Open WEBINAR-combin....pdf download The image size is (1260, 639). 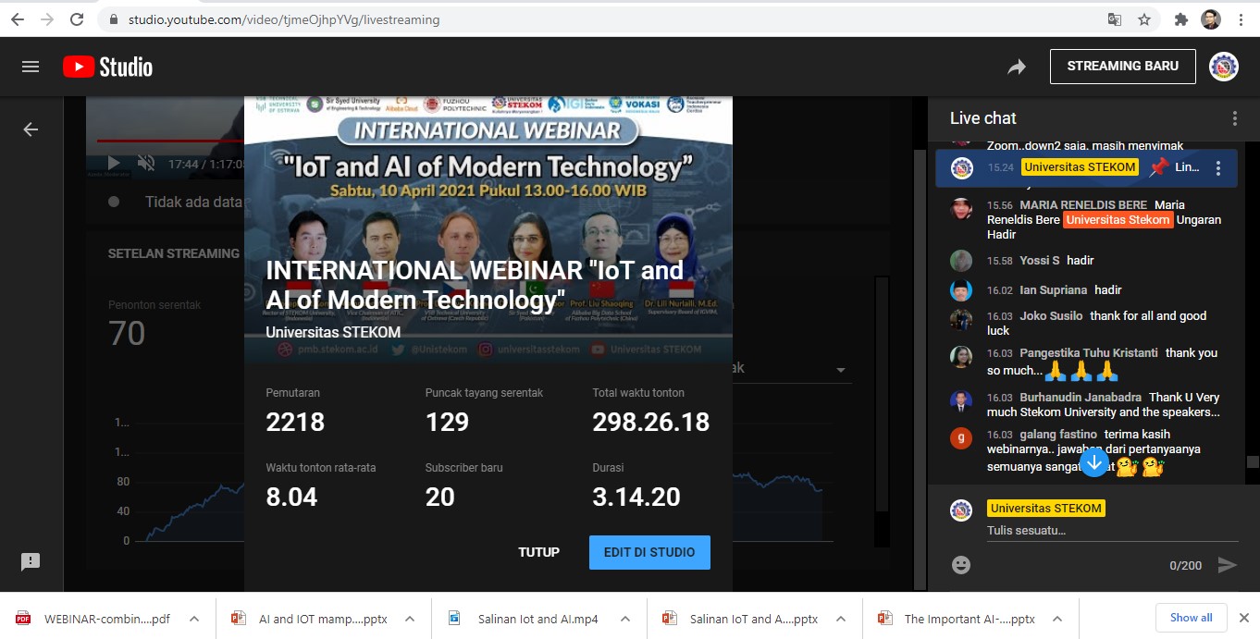click(x=95, y=619)
